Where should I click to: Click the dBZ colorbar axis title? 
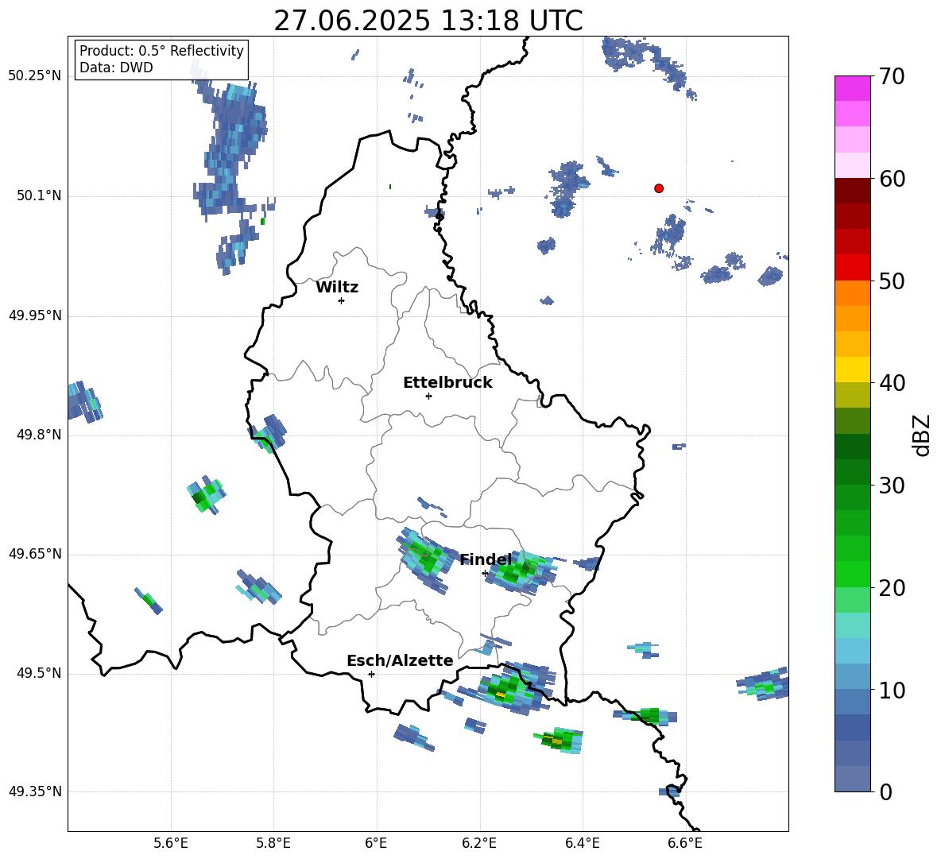tap(921, 435)
